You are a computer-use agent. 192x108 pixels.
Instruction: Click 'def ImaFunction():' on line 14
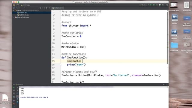pyautogui.click(x=74, y=57)
